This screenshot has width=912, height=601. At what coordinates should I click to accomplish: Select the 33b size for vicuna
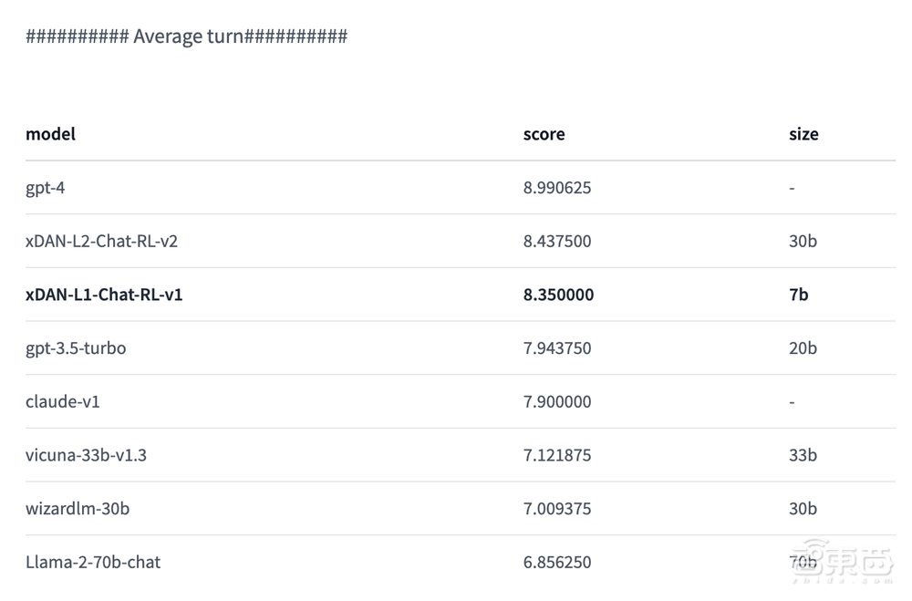pos(803,455)
